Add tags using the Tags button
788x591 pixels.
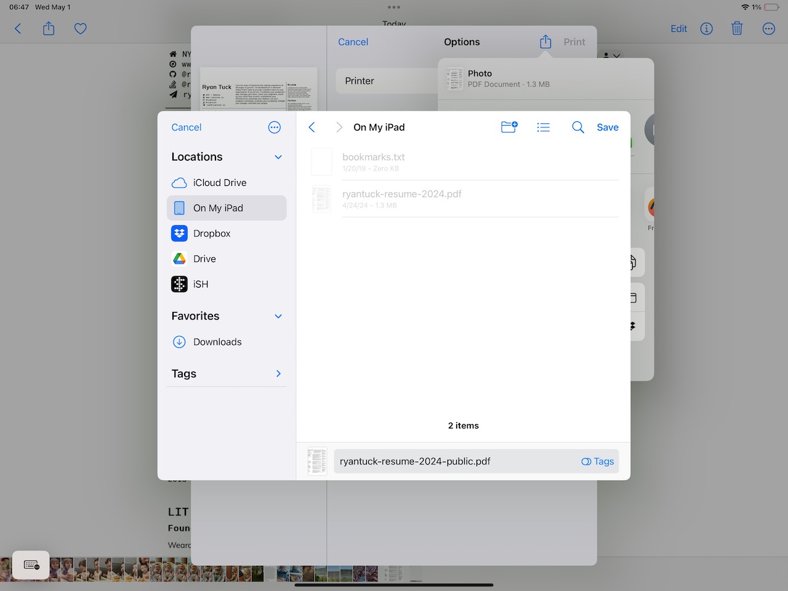tap(598, 462)
